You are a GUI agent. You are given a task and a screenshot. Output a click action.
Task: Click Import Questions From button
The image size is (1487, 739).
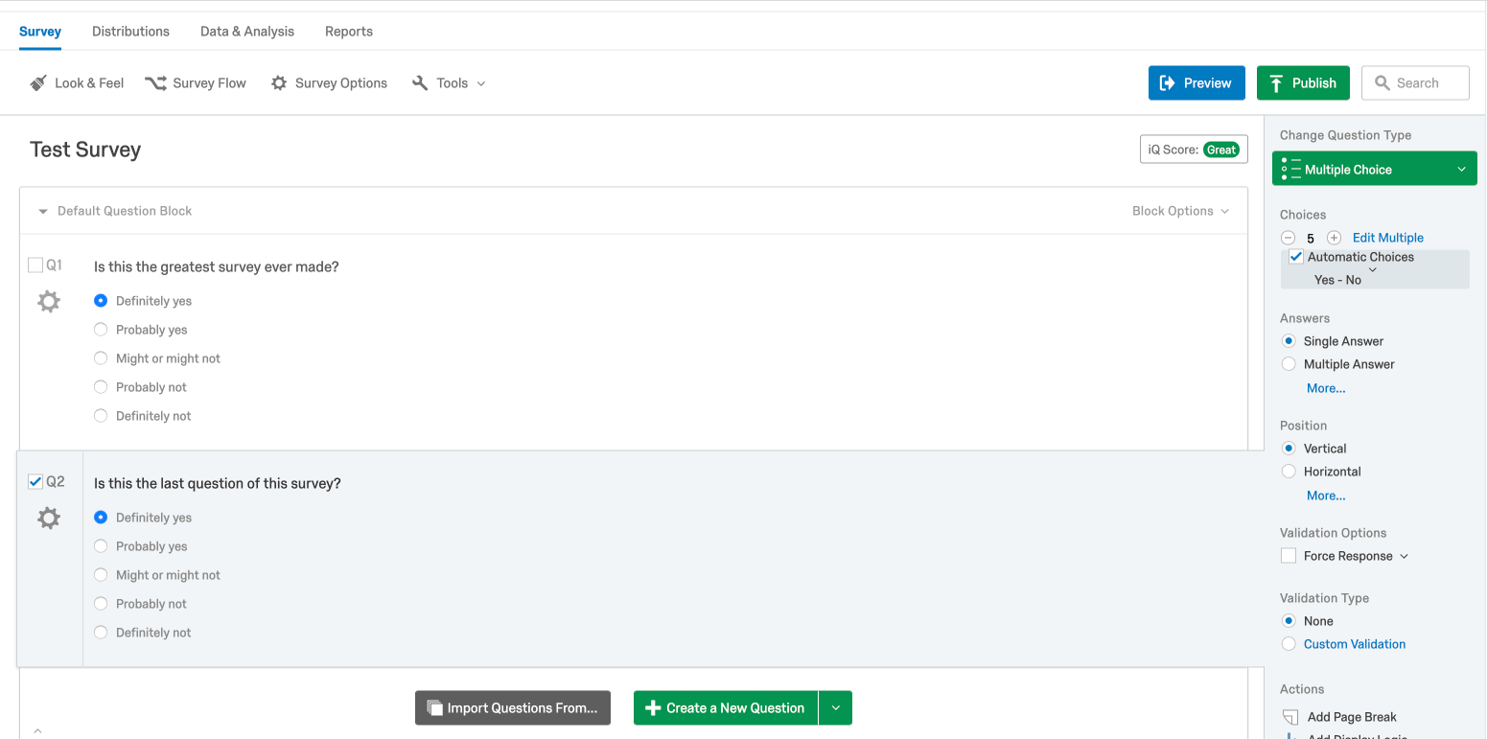coord(513,707)
